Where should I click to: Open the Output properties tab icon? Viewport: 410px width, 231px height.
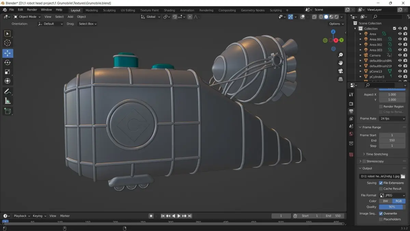(351, 111)
